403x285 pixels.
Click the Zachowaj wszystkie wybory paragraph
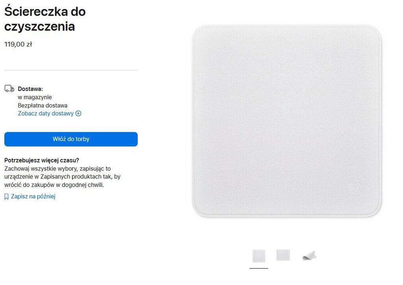click(63, 177)
